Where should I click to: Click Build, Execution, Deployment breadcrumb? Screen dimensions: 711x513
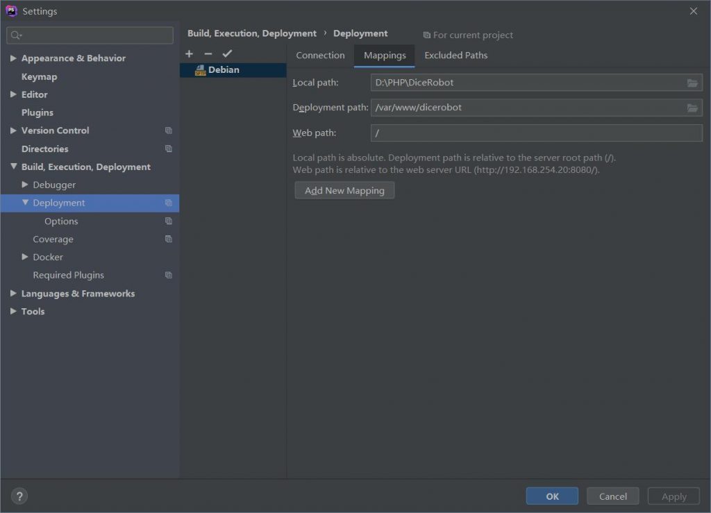coord(251,33)
